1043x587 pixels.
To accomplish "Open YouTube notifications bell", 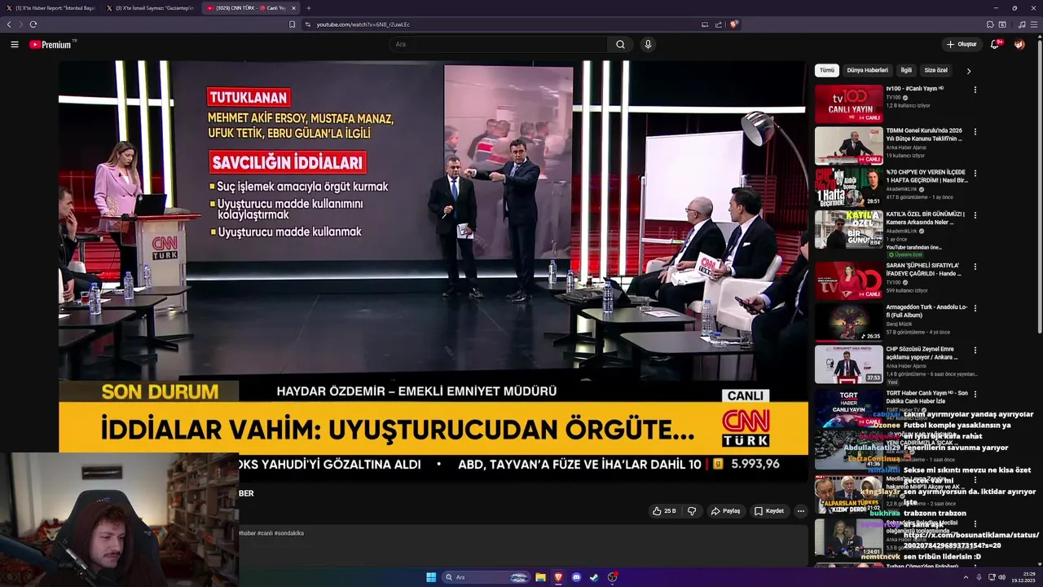I will click(x=995, y=45).
